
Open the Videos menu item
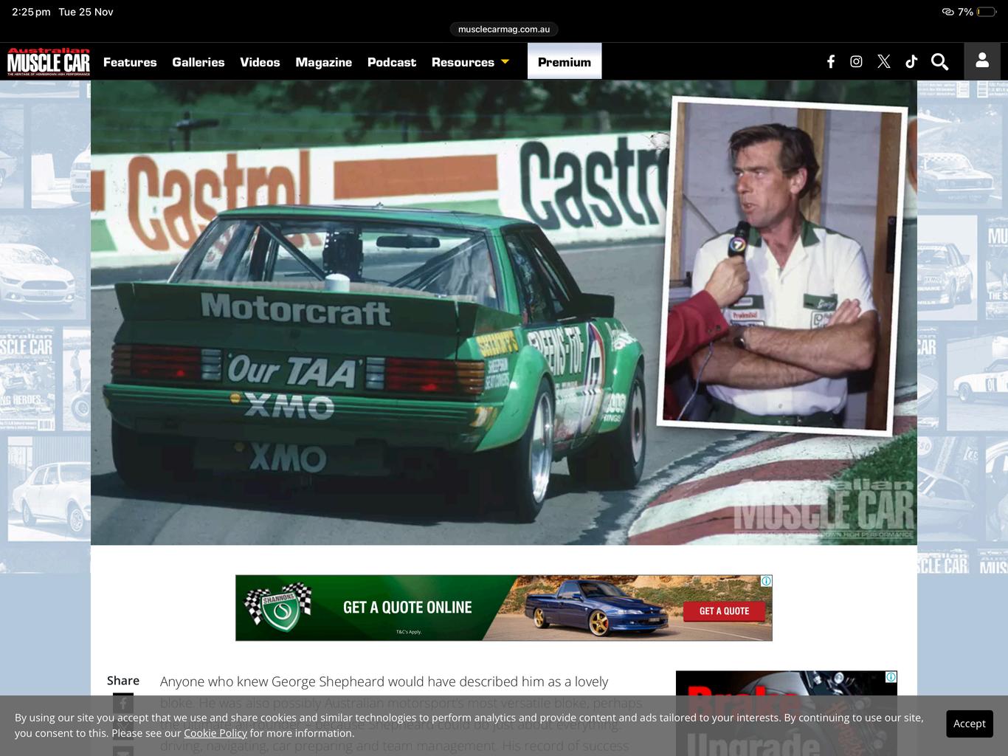point(260,62)
